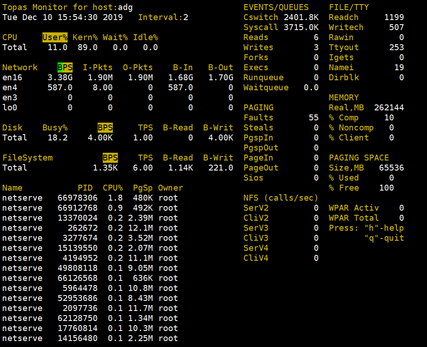Click the PID column header in process list

tap(85, 188)
